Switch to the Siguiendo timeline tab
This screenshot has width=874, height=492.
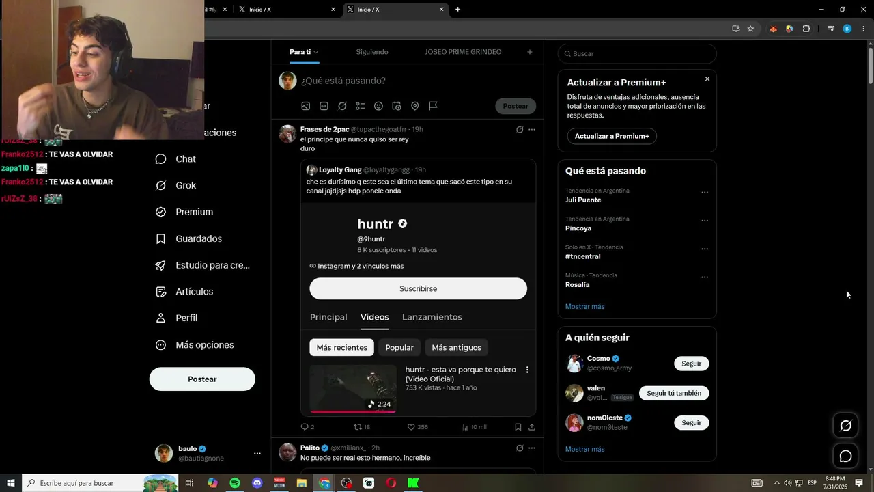[372, 52]
